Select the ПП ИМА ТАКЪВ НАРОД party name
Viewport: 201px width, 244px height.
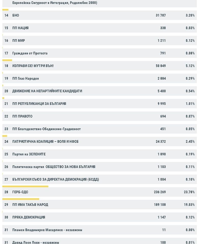point(30,205)
